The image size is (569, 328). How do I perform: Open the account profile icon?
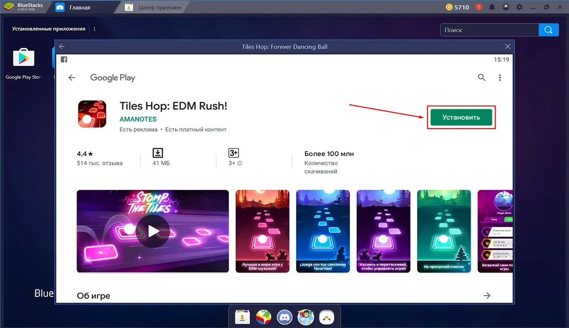tap(506, 7)
